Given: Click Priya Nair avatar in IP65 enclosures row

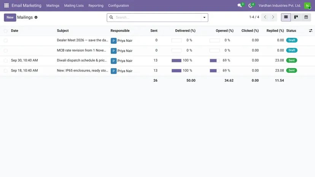Looking at the screenshot, I should pyautogui.click(x=113, y=71).
